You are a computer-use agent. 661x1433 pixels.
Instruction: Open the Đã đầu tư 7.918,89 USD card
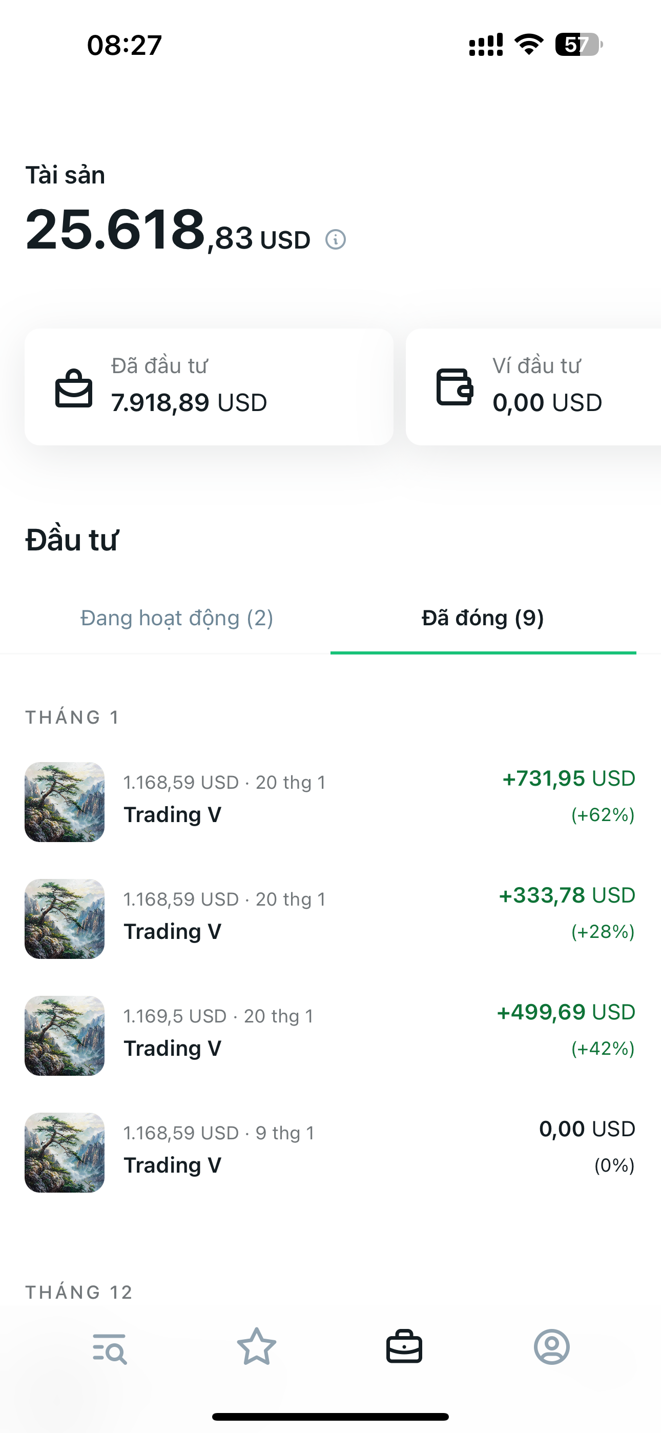[x=209, y=386]
